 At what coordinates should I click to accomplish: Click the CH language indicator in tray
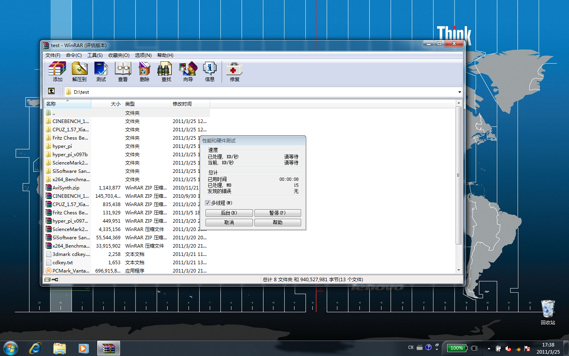(411, 348)
